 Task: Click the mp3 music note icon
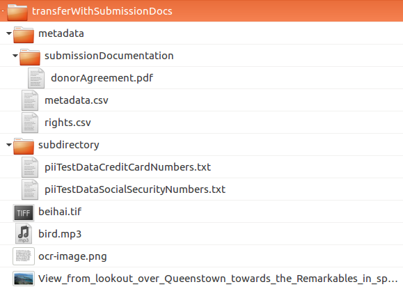[24, 234]
